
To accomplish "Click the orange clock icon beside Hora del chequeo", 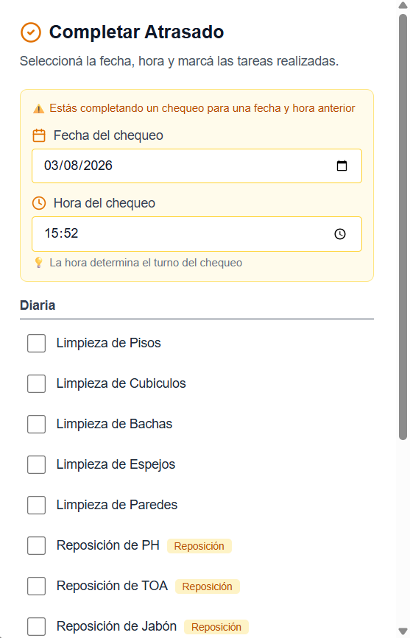I will (x=39, y=203).
